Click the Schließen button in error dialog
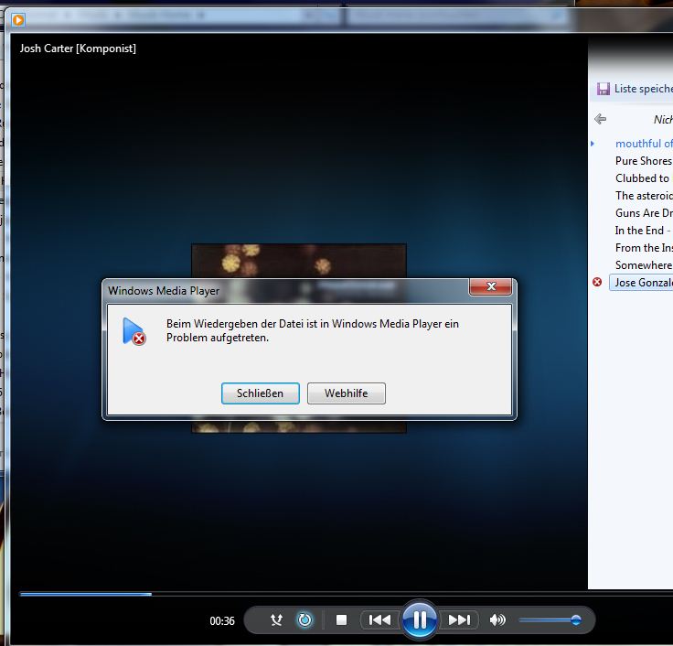The height and width of the screenshot is (646, 673). 260,393
